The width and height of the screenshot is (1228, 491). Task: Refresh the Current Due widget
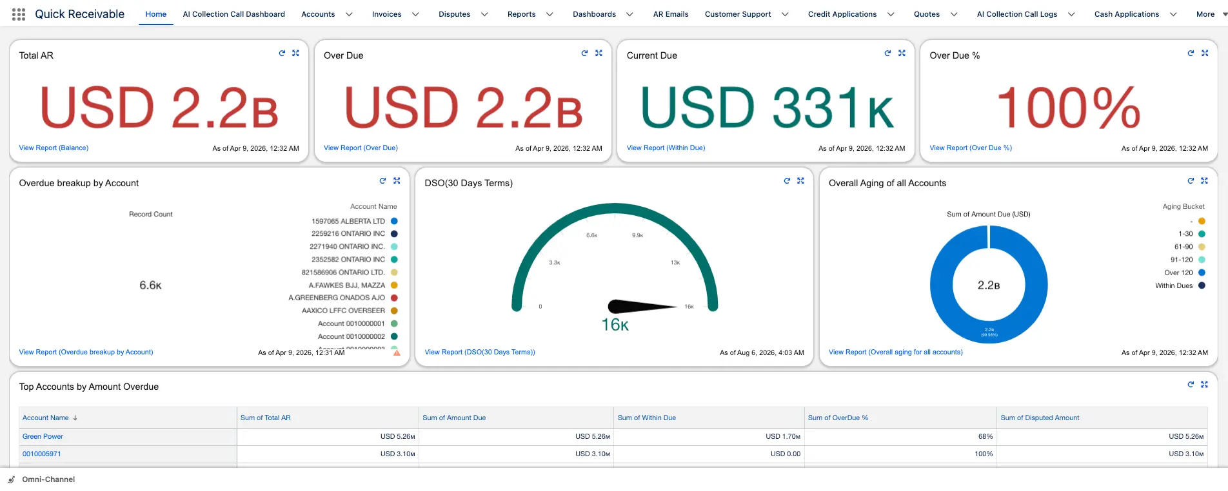click(x=887, y=53)
